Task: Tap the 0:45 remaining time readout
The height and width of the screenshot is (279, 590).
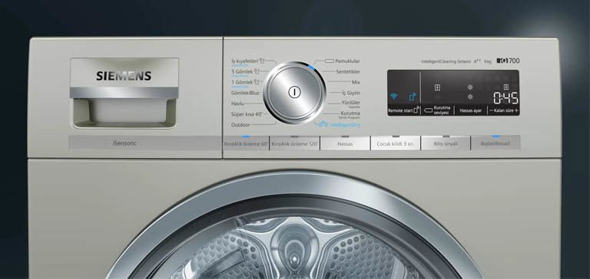Action: click(x=505, y=99)
